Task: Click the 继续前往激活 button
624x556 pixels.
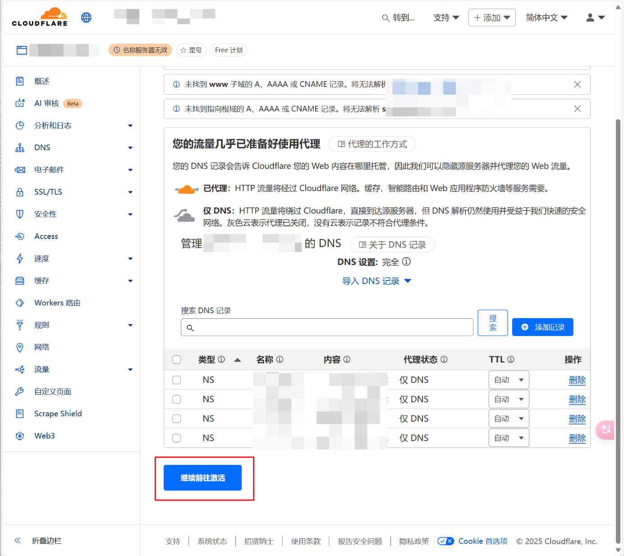Action: pos(202,478)
